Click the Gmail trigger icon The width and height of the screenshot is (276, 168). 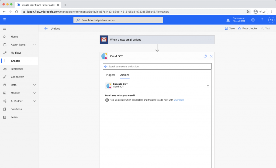click(104, 40)
